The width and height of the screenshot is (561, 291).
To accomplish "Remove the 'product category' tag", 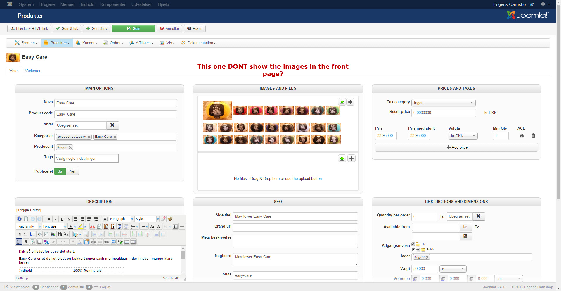I will [89, 137].
